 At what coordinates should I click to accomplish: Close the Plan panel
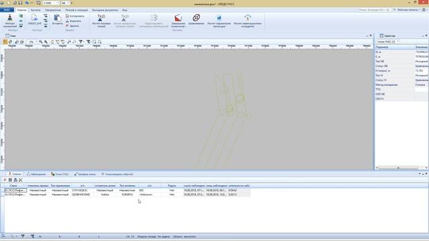coord(371,35)
